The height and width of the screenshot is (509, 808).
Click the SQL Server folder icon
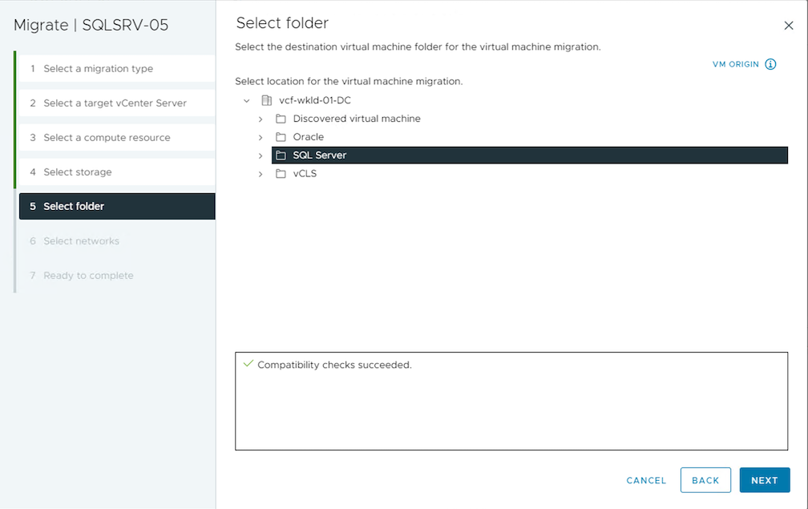pyautogui.click(x=281, y=156)
